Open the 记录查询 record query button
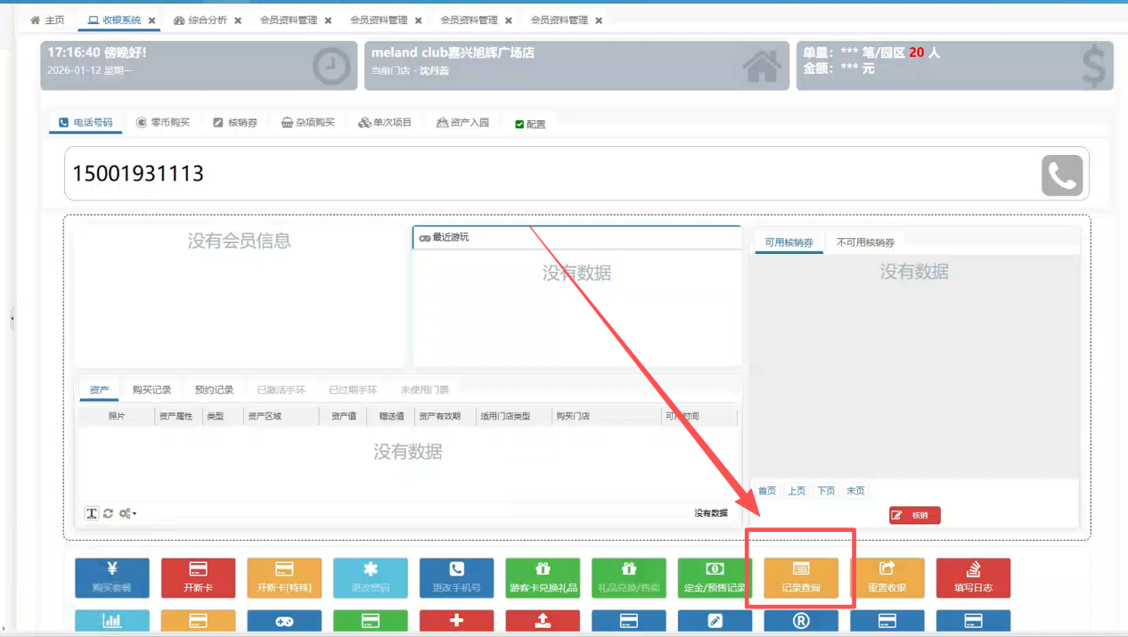Viewport: 1128px width, 637px height. click(800, 577)
